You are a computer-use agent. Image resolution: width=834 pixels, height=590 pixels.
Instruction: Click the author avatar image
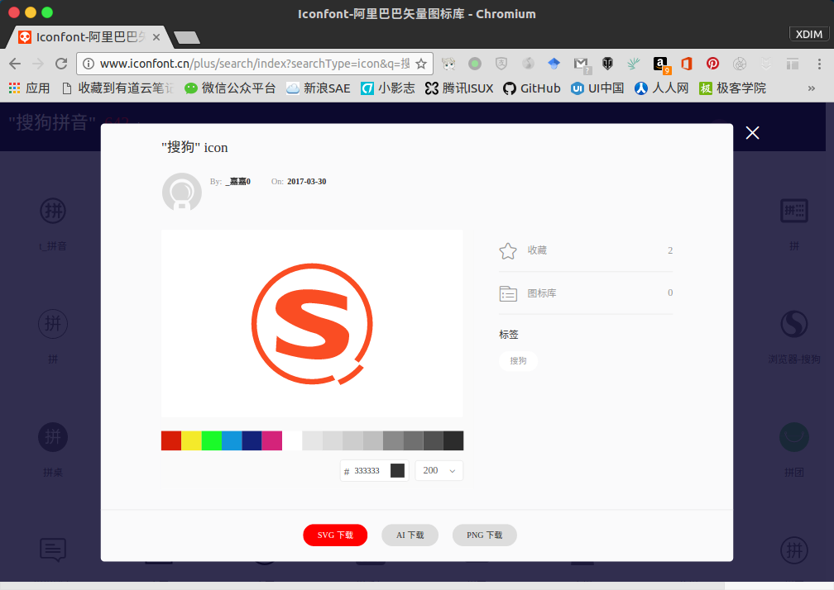click(x=182, y=193)
